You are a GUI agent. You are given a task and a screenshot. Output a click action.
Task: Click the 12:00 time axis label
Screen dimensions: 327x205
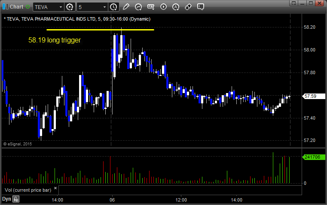181,200
